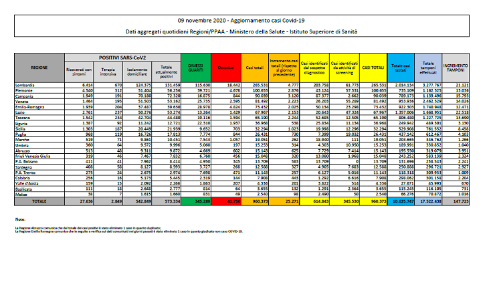The image size is (495, 301).
Task: Click the blue Totale casi testati header
Action: pos(401,68)
